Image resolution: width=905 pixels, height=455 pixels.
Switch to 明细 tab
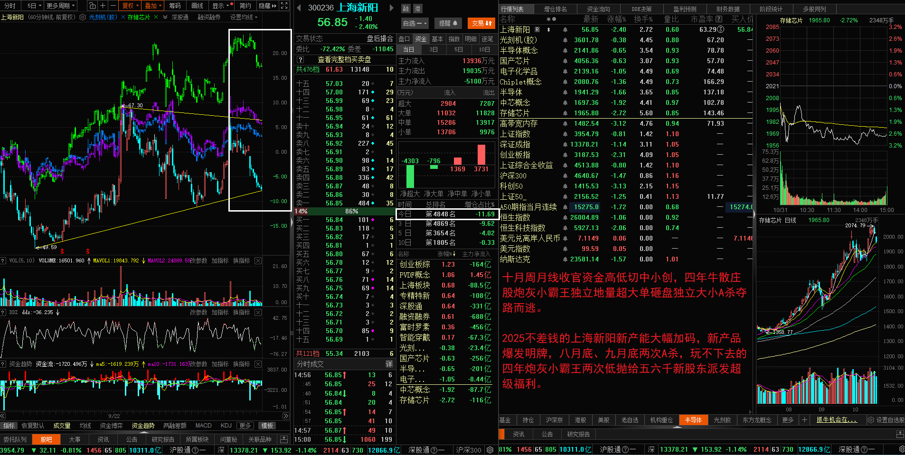coord(471,39)
